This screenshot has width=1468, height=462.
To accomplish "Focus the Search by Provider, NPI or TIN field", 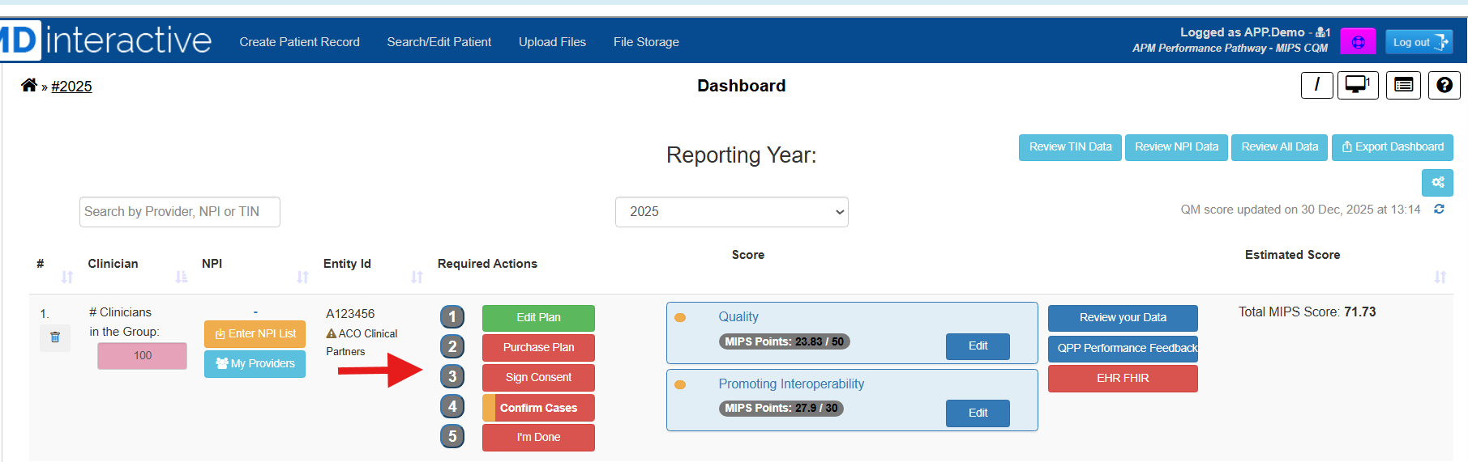I will click(x=179, y=212).
